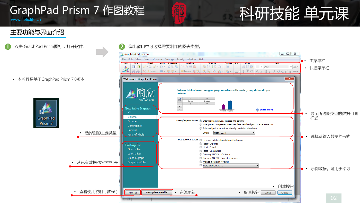Select Enter and plot error values option
Image resolution: width=360 pixels, height=203 pixels.
[201, 128]
